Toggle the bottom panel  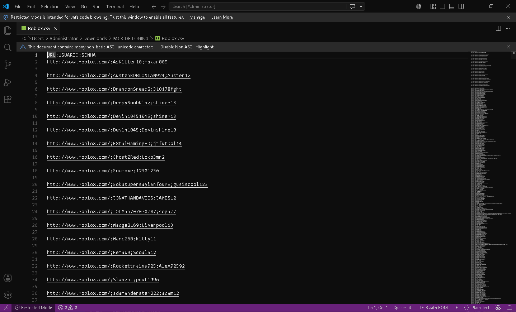pyautogui.click(x=452, y=6)
